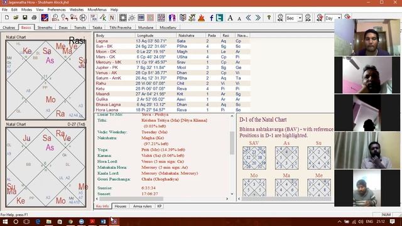Select the Venus - AK row
402x226 pixels.
(x=172, y=73)
